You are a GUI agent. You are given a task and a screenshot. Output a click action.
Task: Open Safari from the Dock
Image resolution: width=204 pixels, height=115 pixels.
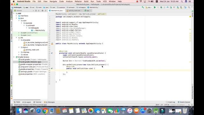[39, 111]
